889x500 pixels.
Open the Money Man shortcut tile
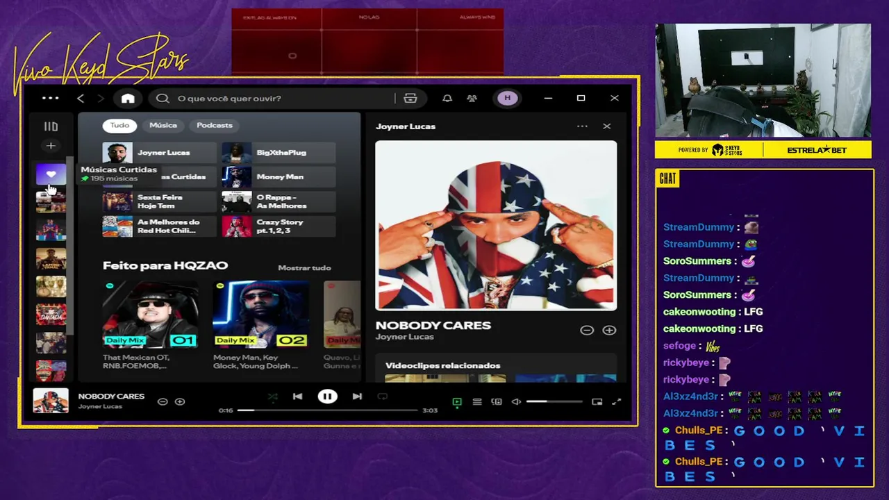coord(279,177)
